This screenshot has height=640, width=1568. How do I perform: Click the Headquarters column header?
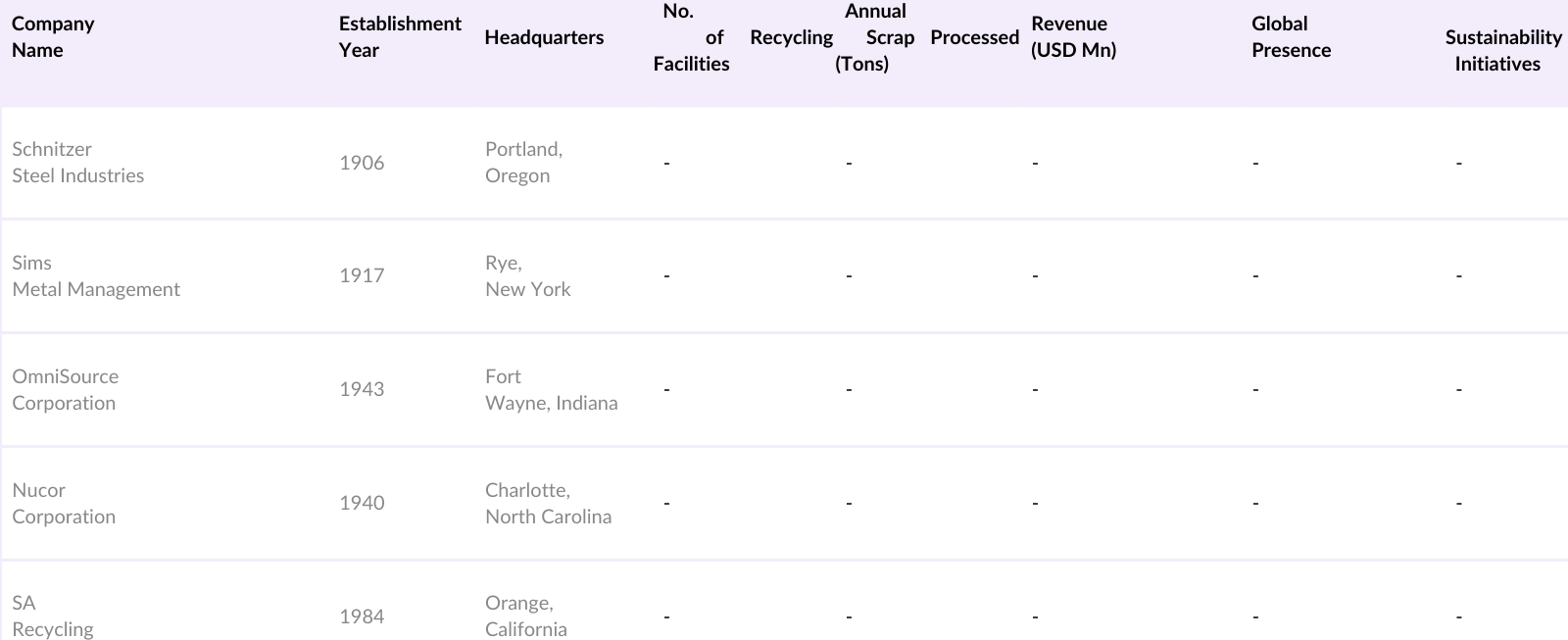pyautogui.click(x=544, y=37)
